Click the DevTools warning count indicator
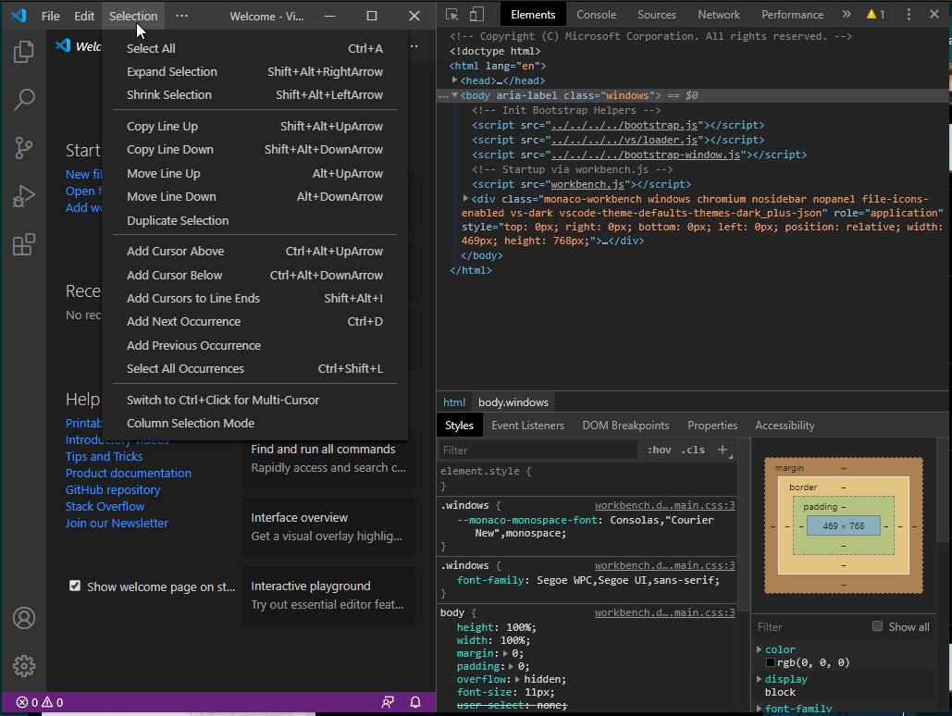The width and height of the screenshot is (952, 716). [875, 15]
